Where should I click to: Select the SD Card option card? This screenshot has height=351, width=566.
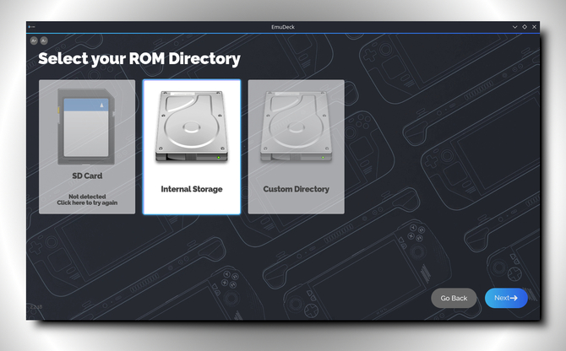tap(87, 147)
